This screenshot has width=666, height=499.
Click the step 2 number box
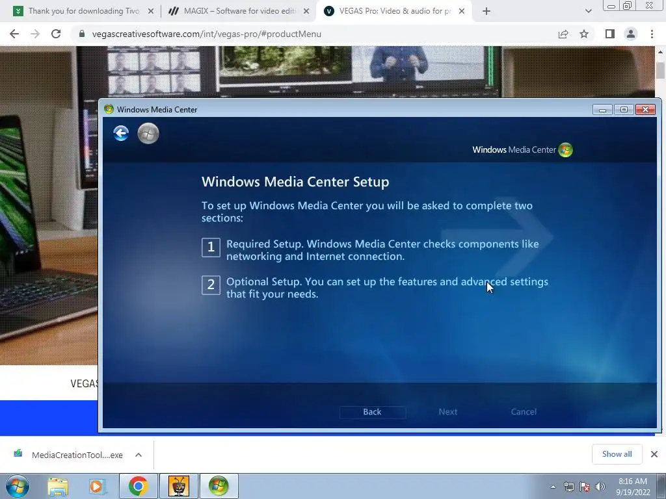coord(211,285)
